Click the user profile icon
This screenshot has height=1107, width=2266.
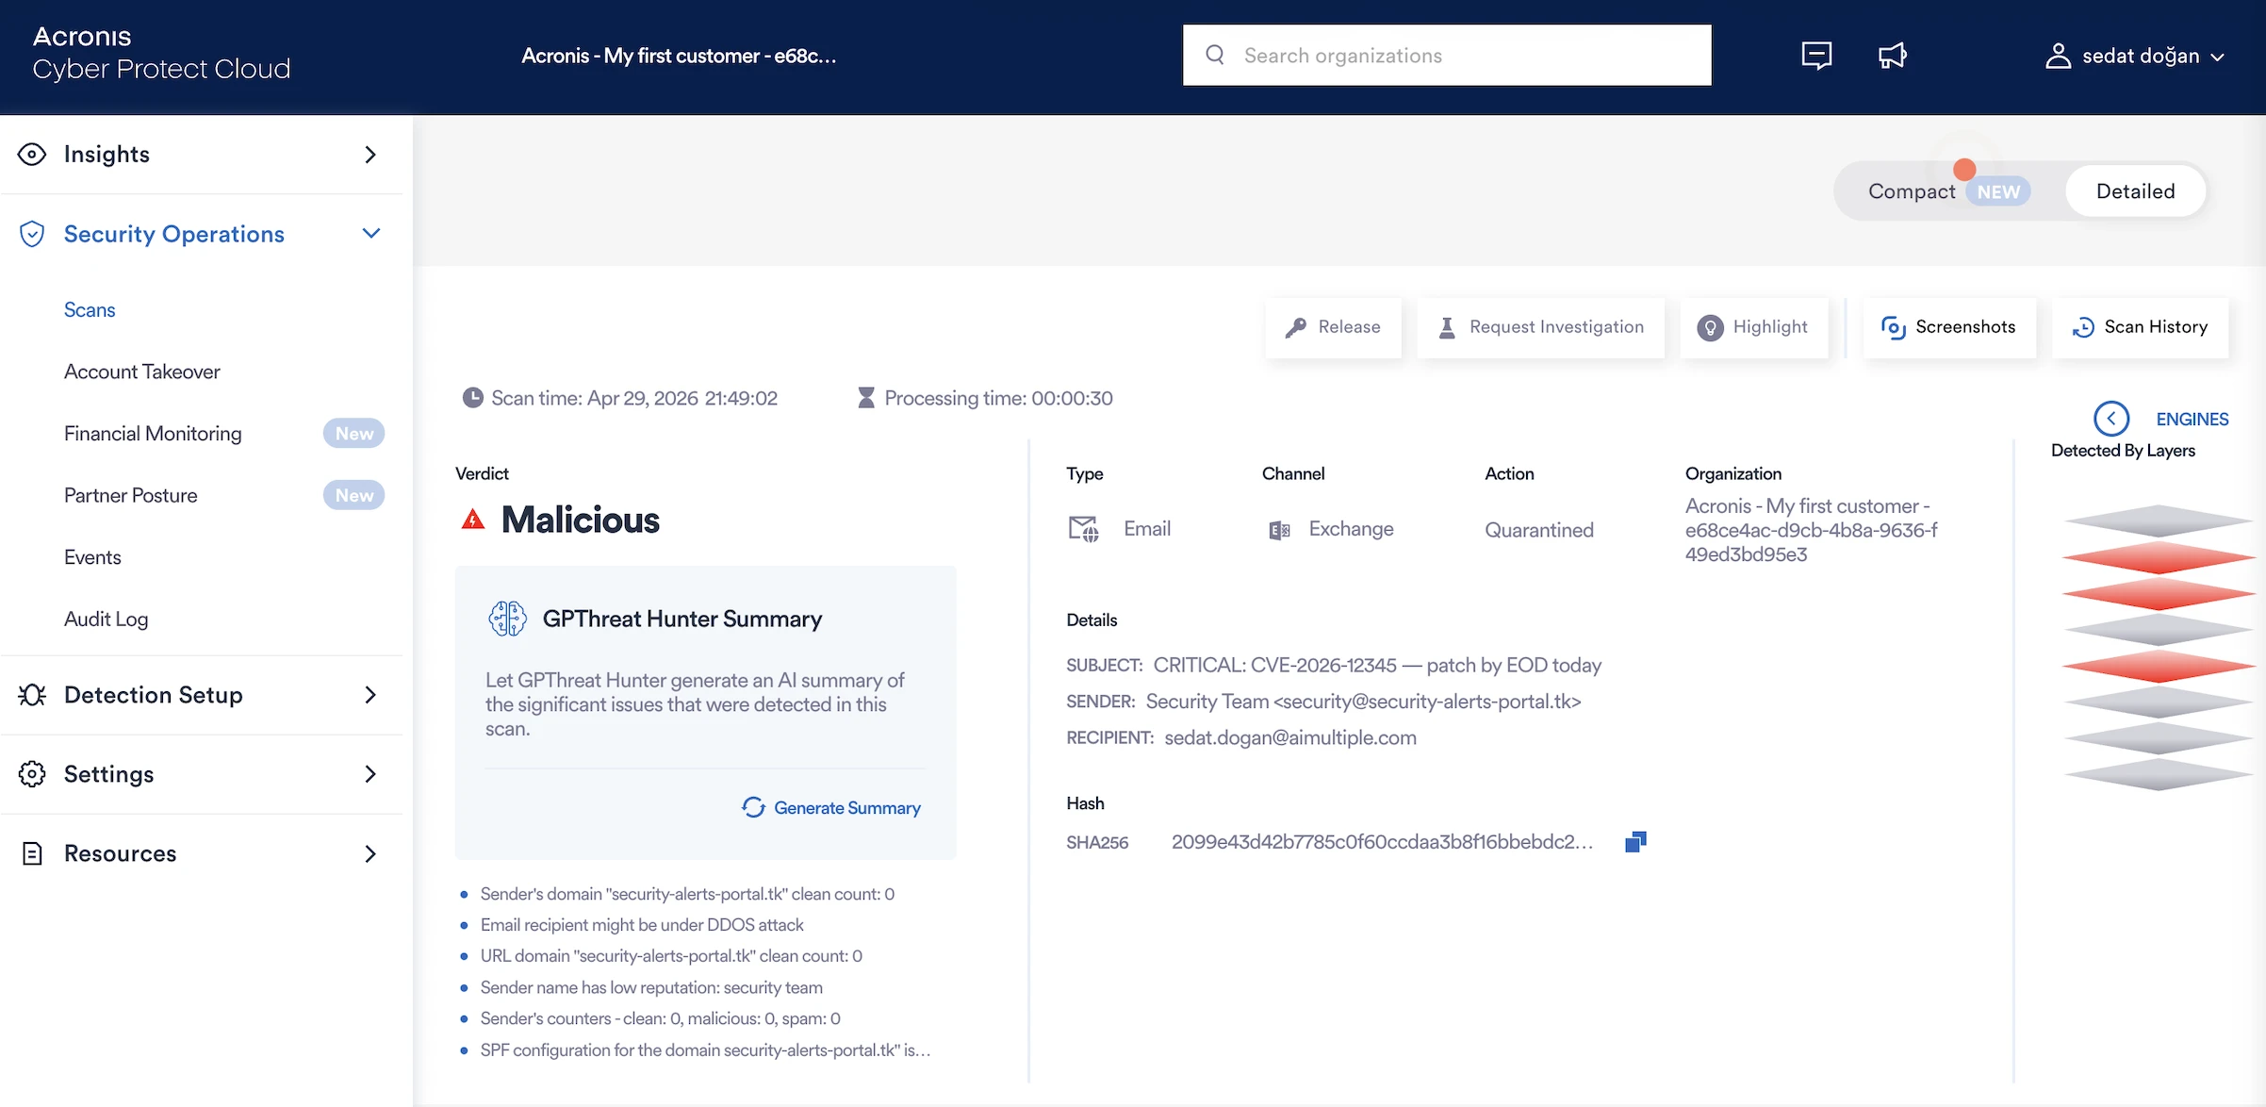[x=2058, y=57]
